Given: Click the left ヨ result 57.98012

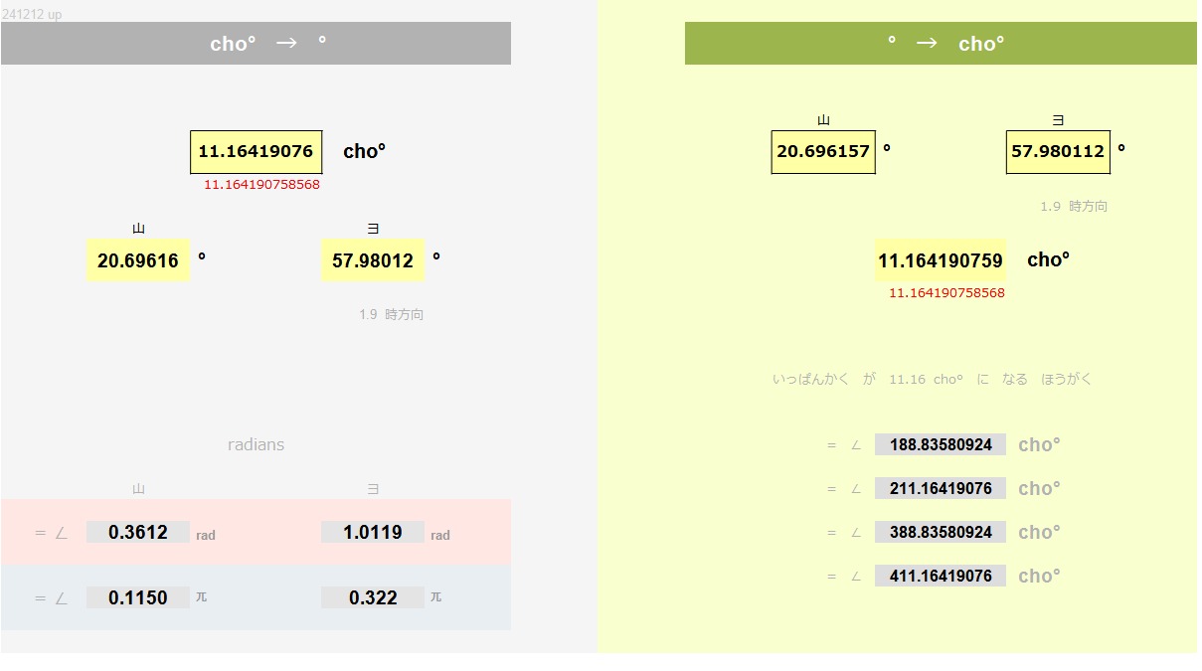Looking at the screenshot, I should click(373, 260).
